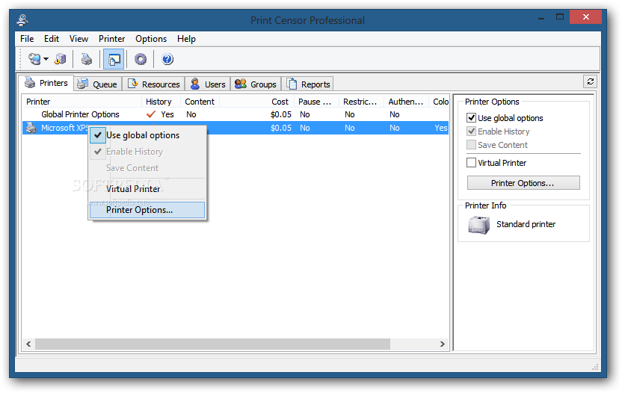622x393 pixels.
Task: Click the refresh icon at the top right
Action: (591, 81)
